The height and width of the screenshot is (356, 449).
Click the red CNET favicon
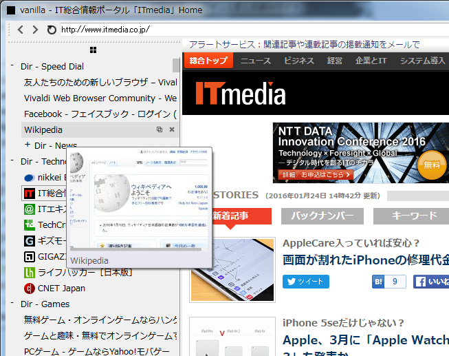click(29, 289)
